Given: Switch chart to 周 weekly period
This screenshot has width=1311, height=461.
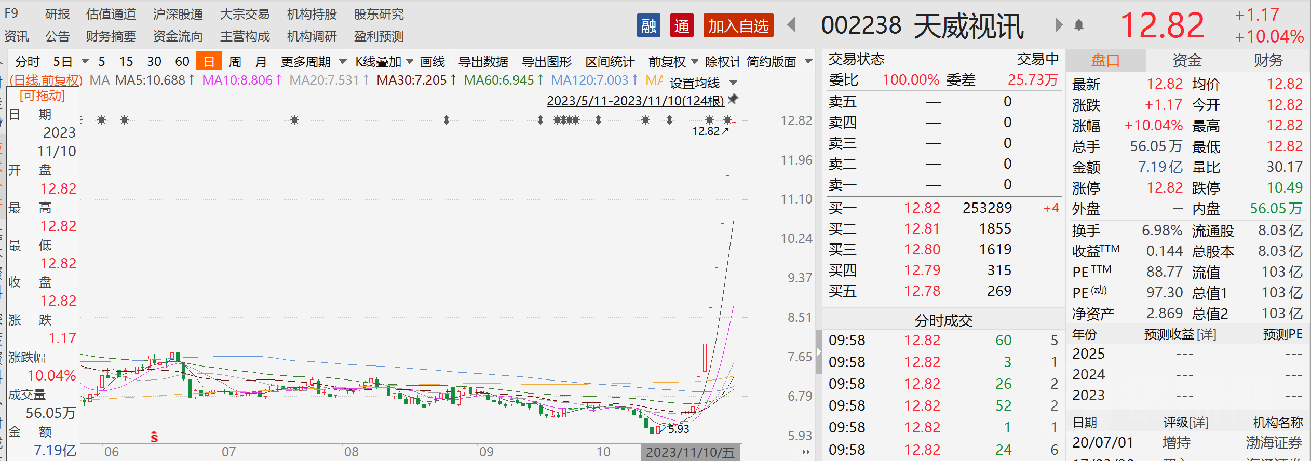Looking at the screenshot, I should [235, 62].
